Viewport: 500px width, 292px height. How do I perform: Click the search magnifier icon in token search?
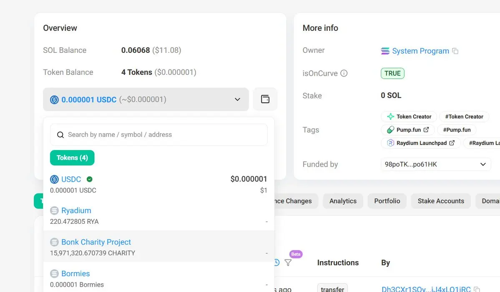coord(60,135)
